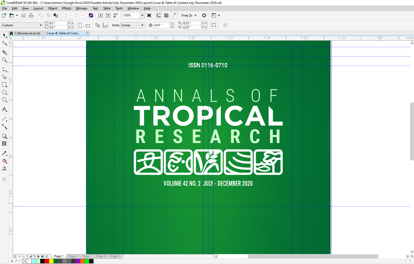Viewport: 414px width, 264px height.
Task: Select the Zoom tool in the toolbox
Action: [x=4, y=60]
